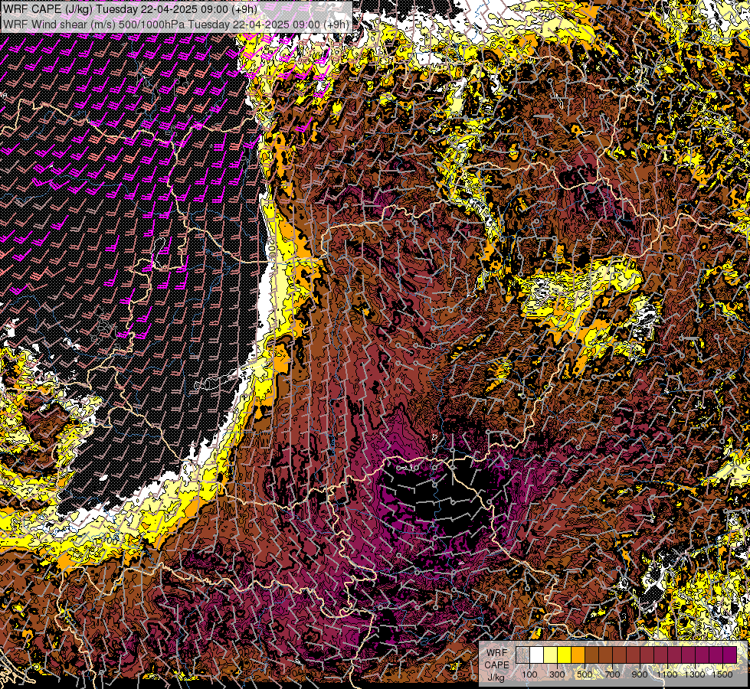Click the legend value '1300'
This screenshot has height=689, width=750.
coord(695,674)
